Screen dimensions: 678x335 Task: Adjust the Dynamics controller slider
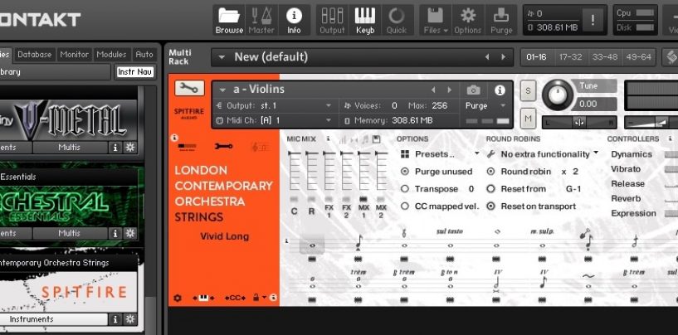tap(671, 154)
